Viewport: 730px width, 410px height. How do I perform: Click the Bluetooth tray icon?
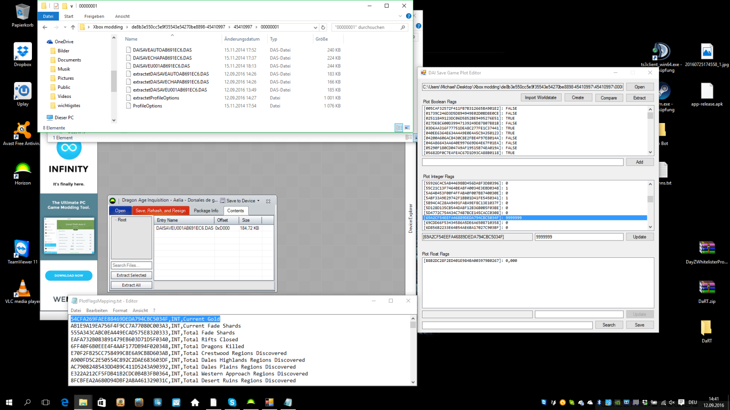click(599, 402)
